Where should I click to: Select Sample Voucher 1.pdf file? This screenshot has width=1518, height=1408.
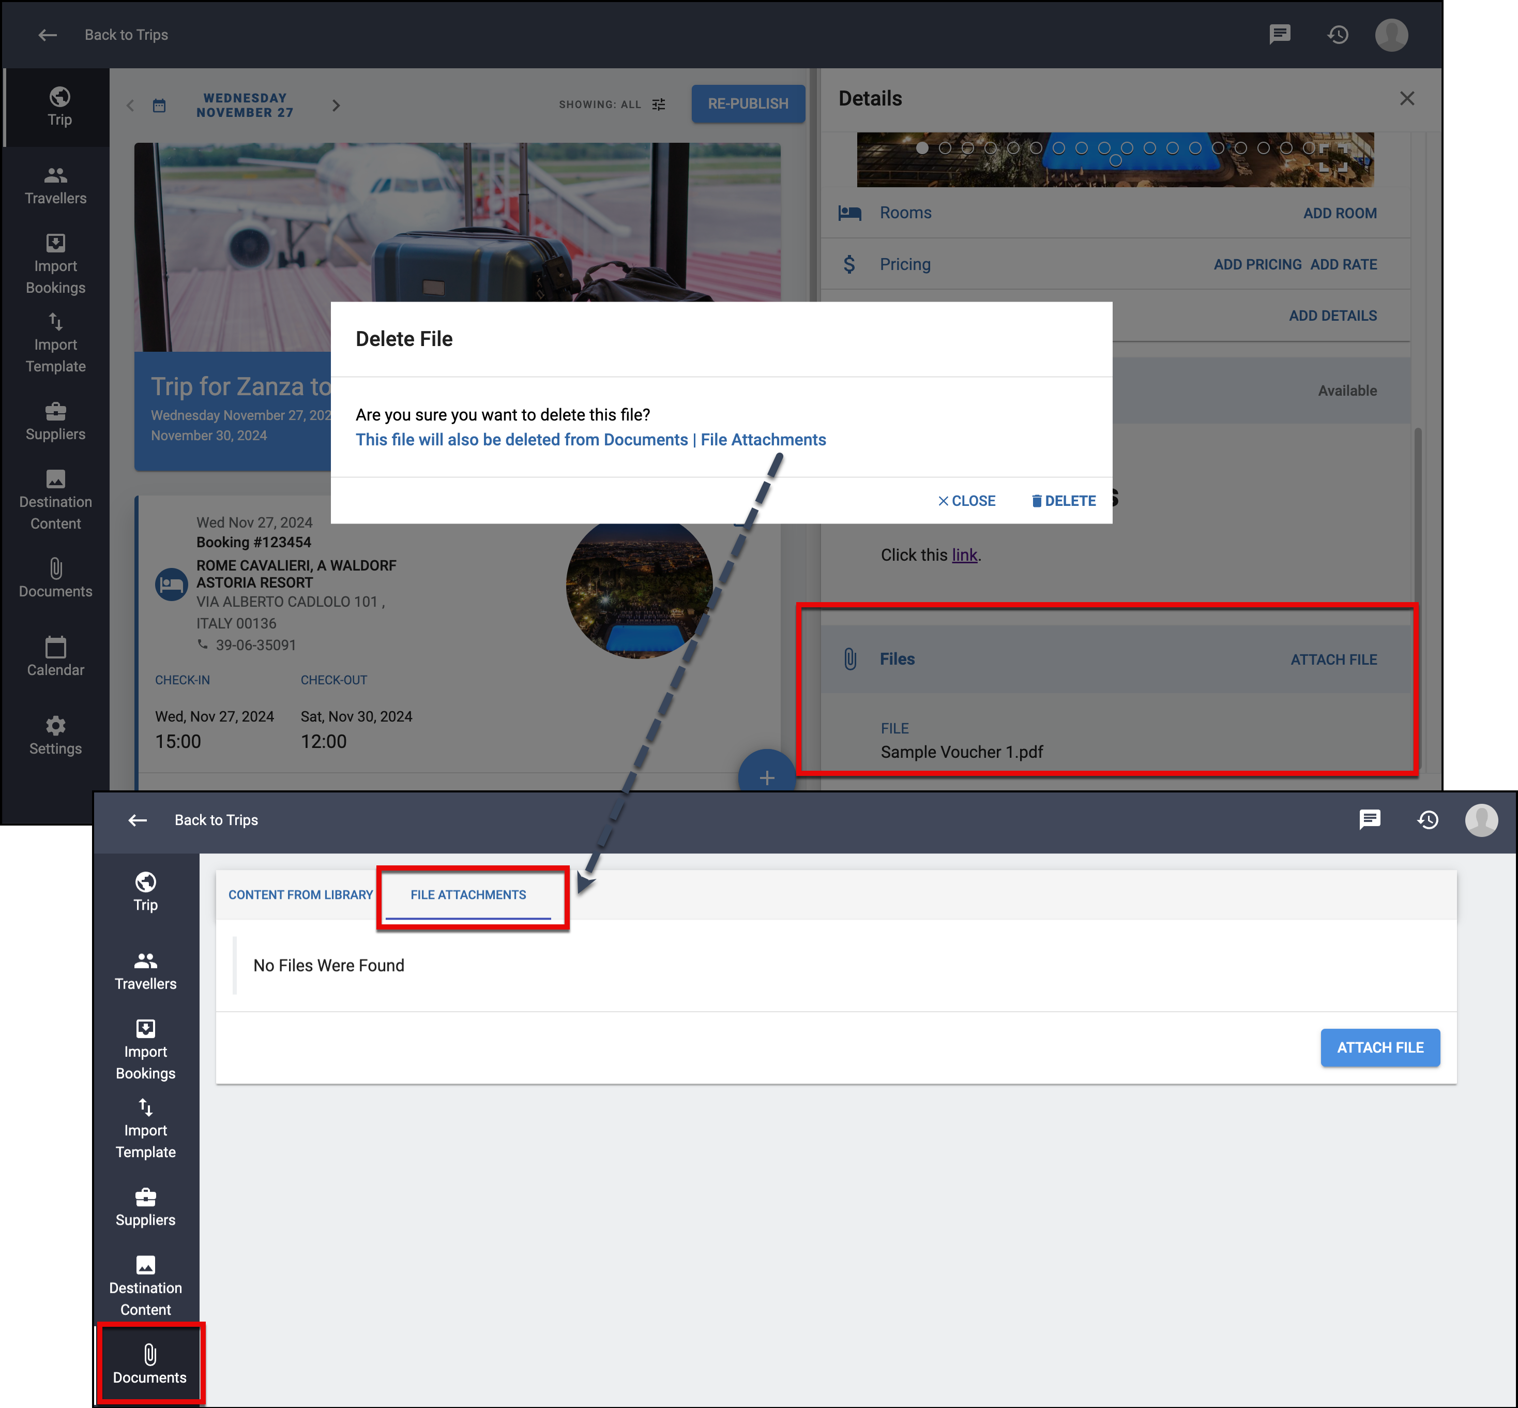tap(961, 752)
